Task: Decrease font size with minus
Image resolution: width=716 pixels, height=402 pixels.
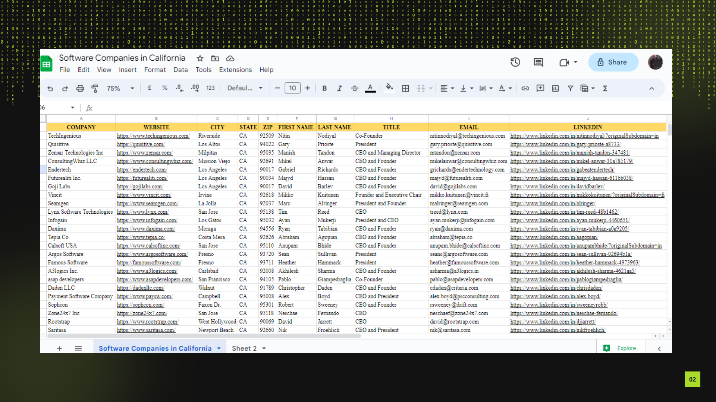Action: [277, 88]
